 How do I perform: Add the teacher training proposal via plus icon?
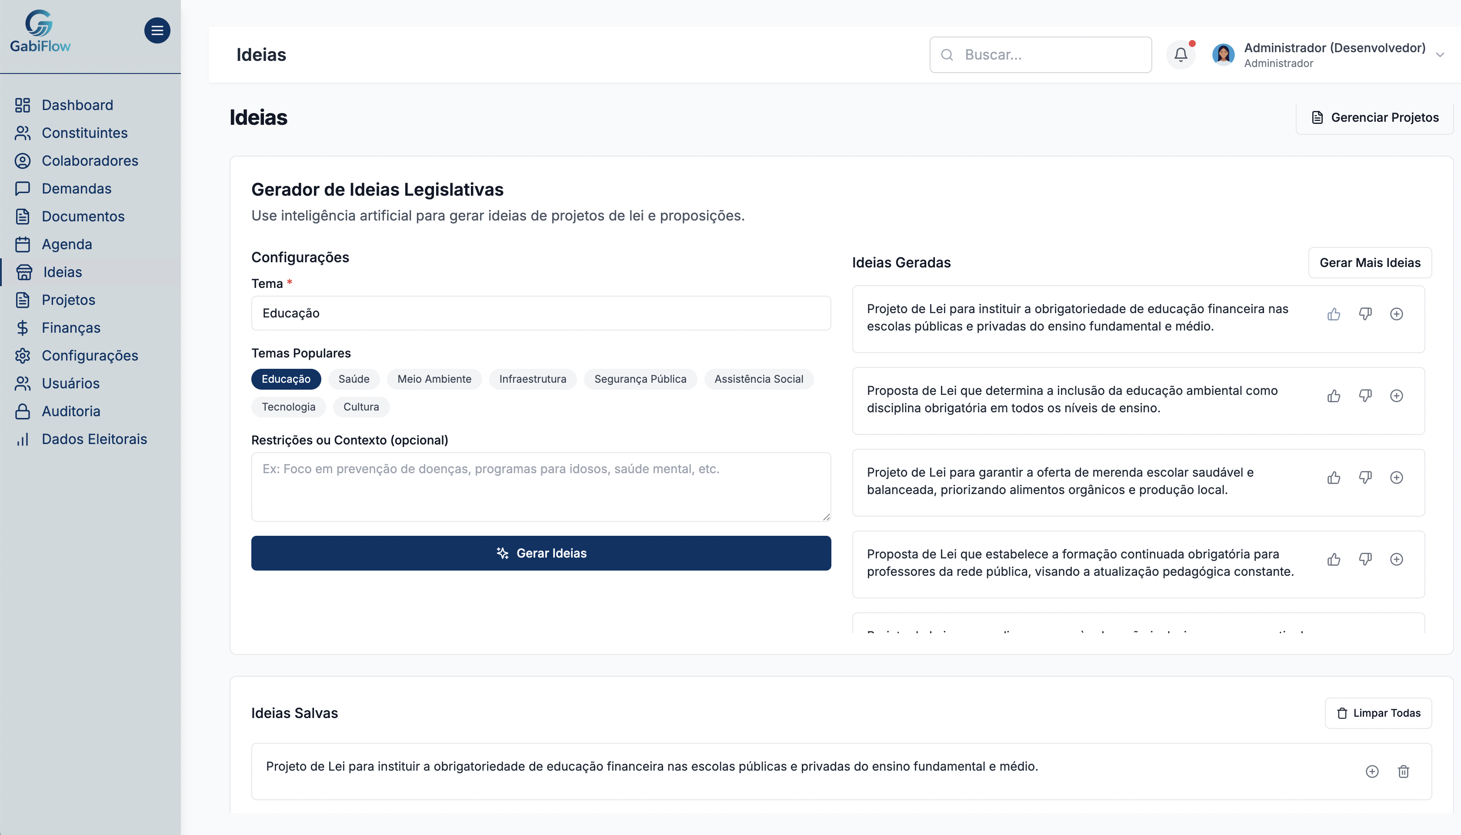[1397, 559]
